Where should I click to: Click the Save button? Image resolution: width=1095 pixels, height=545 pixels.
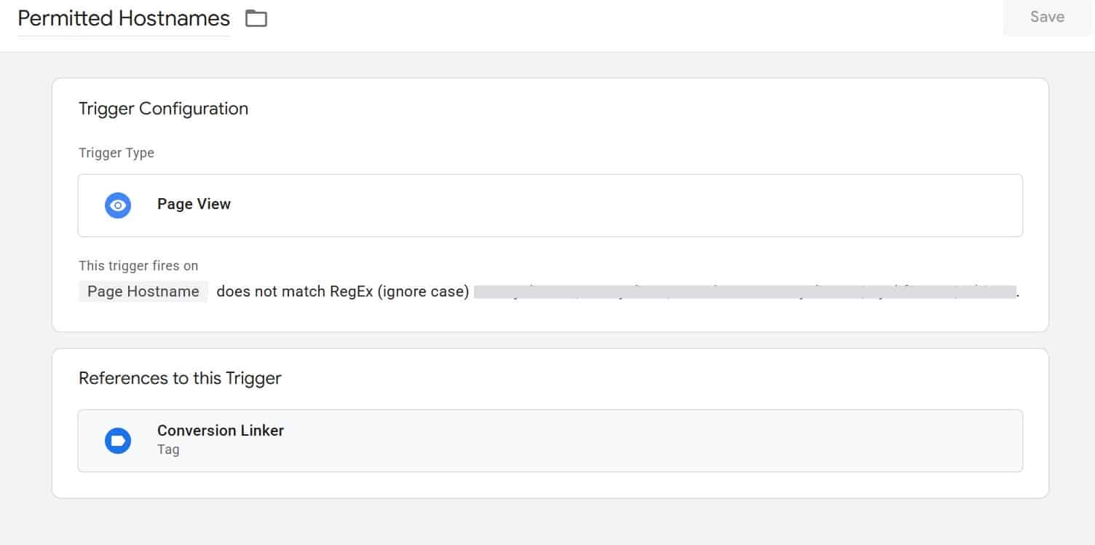(x=1047, y=17)
